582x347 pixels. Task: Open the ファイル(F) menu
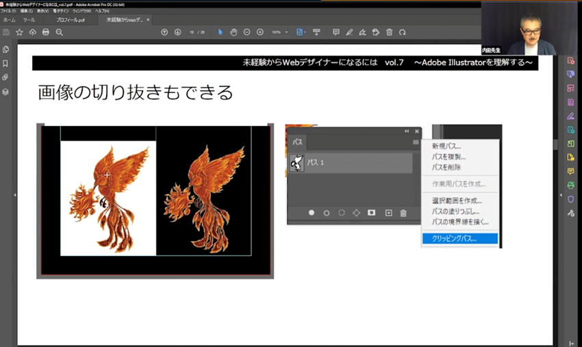tap(8, 11)
